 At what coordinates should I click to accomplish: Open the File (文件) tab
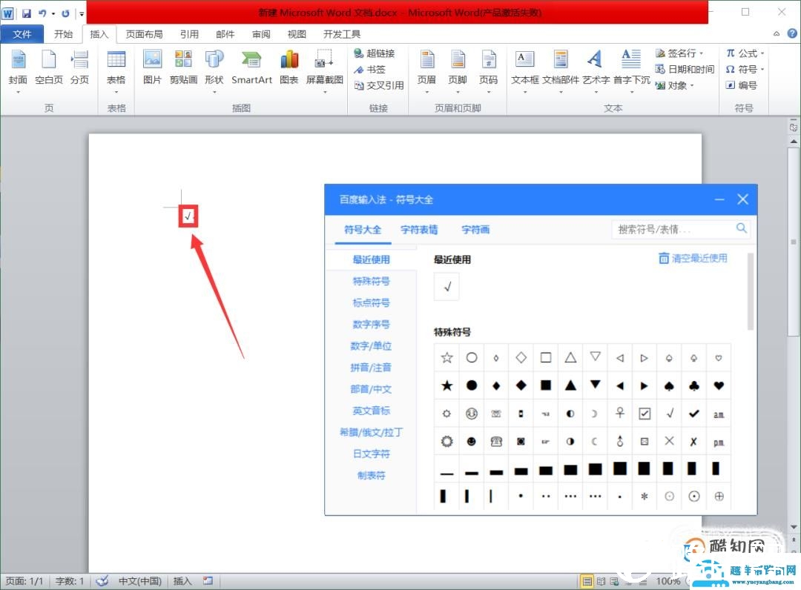[22, 33]
